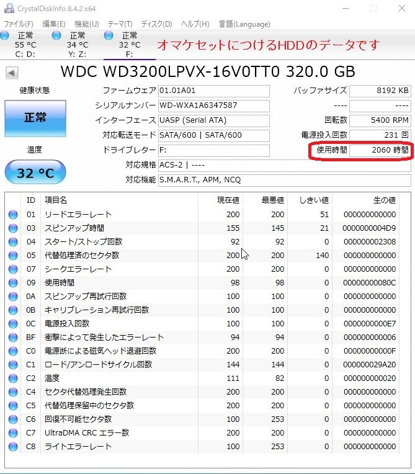This screenshot has height=474, width=415.
Task: Click the 対応機能 field S.M.A.R.T., APM, NCQ
Action: coord(285,180)
